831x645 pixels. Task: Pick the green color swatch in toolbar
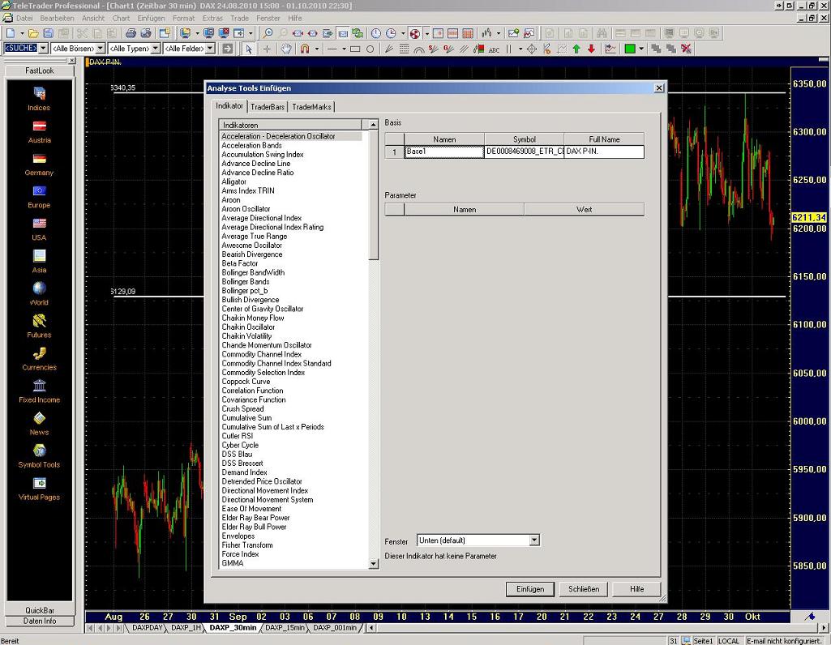(x=630, y=49)
